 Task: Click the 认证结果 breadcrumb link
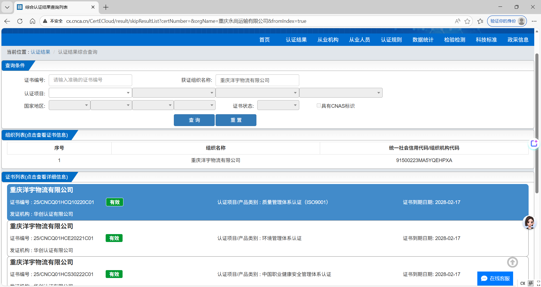tap(41, 52)
